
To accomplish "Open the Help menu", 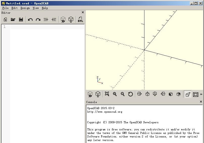I will tap(45, 8).
